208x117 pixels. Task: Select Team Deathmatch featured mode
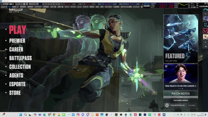coord(181,105)
